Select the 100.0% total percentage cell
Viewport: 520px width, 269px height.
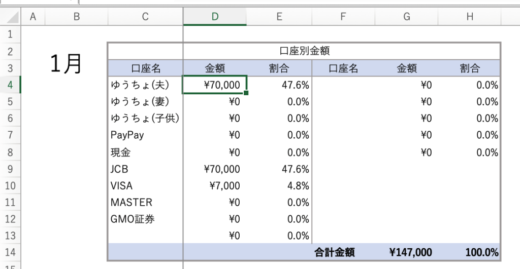coord(470,252)
